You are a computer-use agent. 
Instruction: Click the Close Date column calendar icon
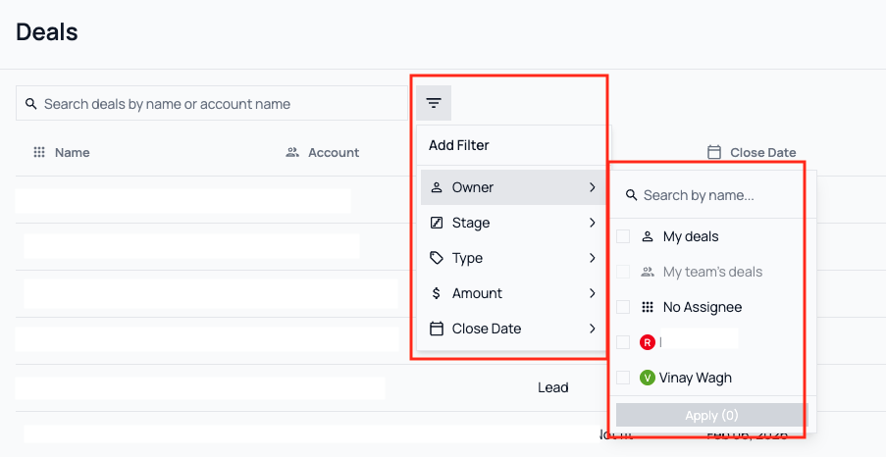click(x=714, y=152)
